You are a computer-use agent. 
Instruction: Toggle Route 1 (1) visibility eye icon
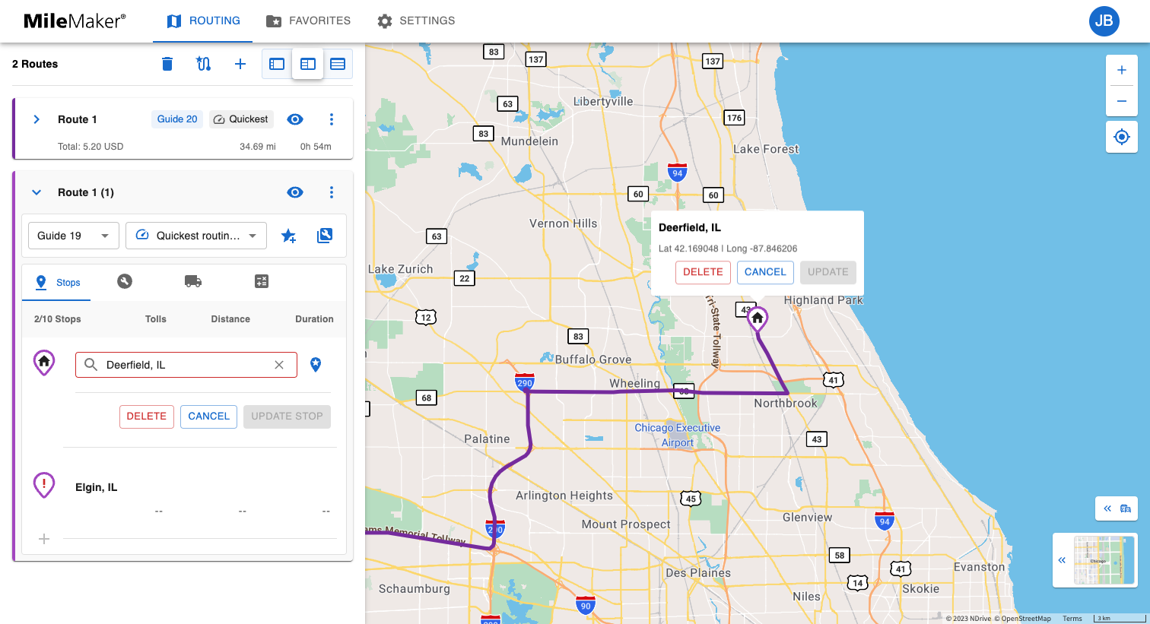click(x=295, y=192)
